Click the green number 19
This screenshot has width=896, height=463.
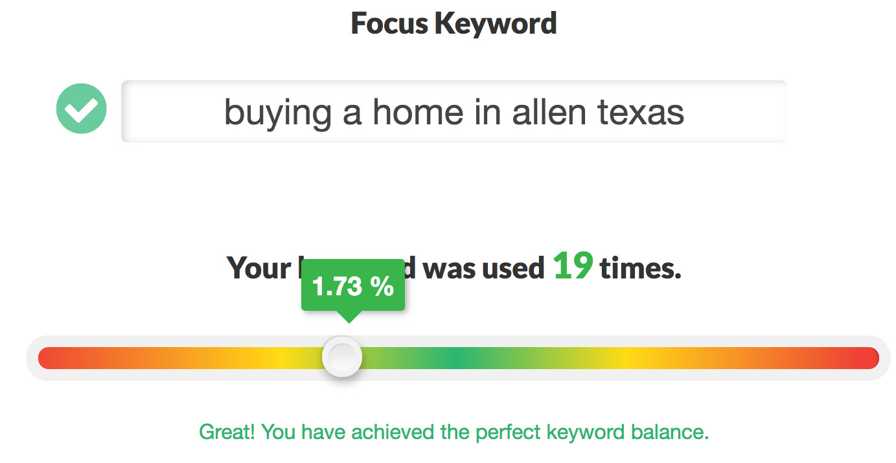coord(573,265)
